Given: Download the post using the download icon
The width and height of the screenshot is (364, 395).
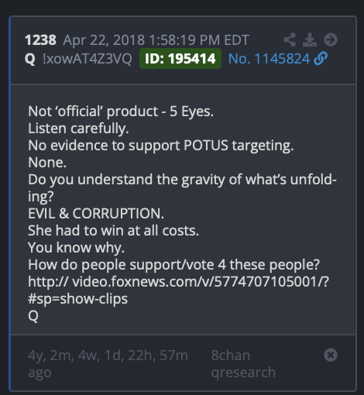Looking at the screenshot, I should point(310,39).
